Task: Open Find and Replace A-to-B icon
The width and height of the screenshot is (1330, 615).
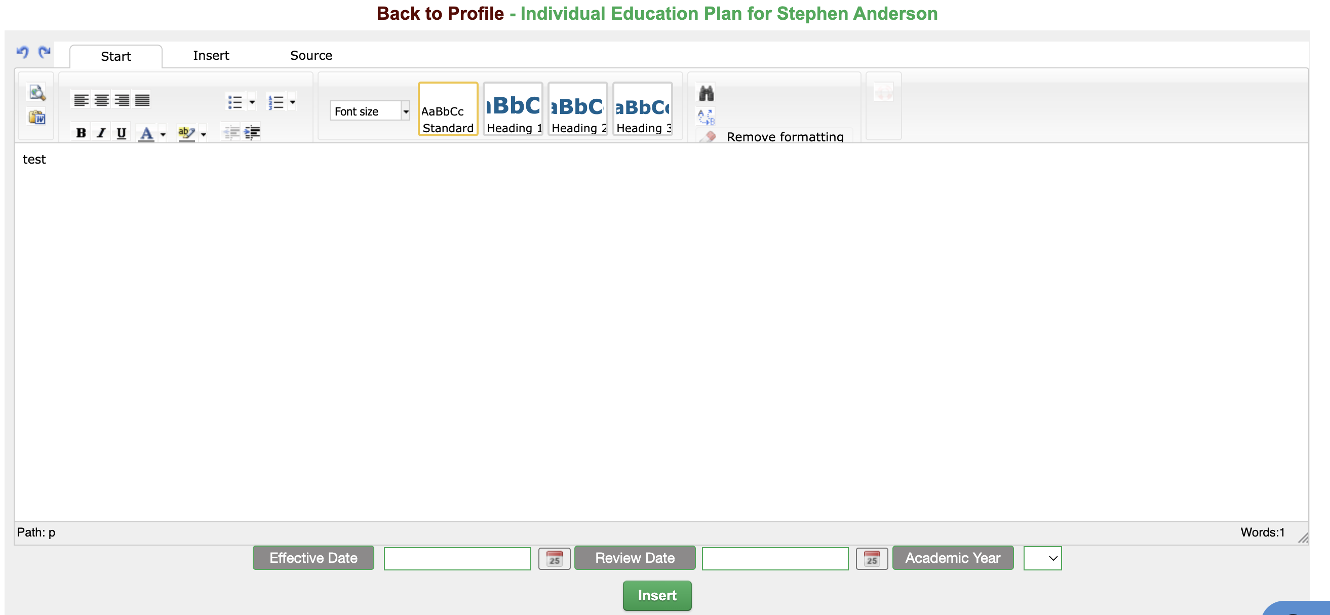Action: (707, 117)
